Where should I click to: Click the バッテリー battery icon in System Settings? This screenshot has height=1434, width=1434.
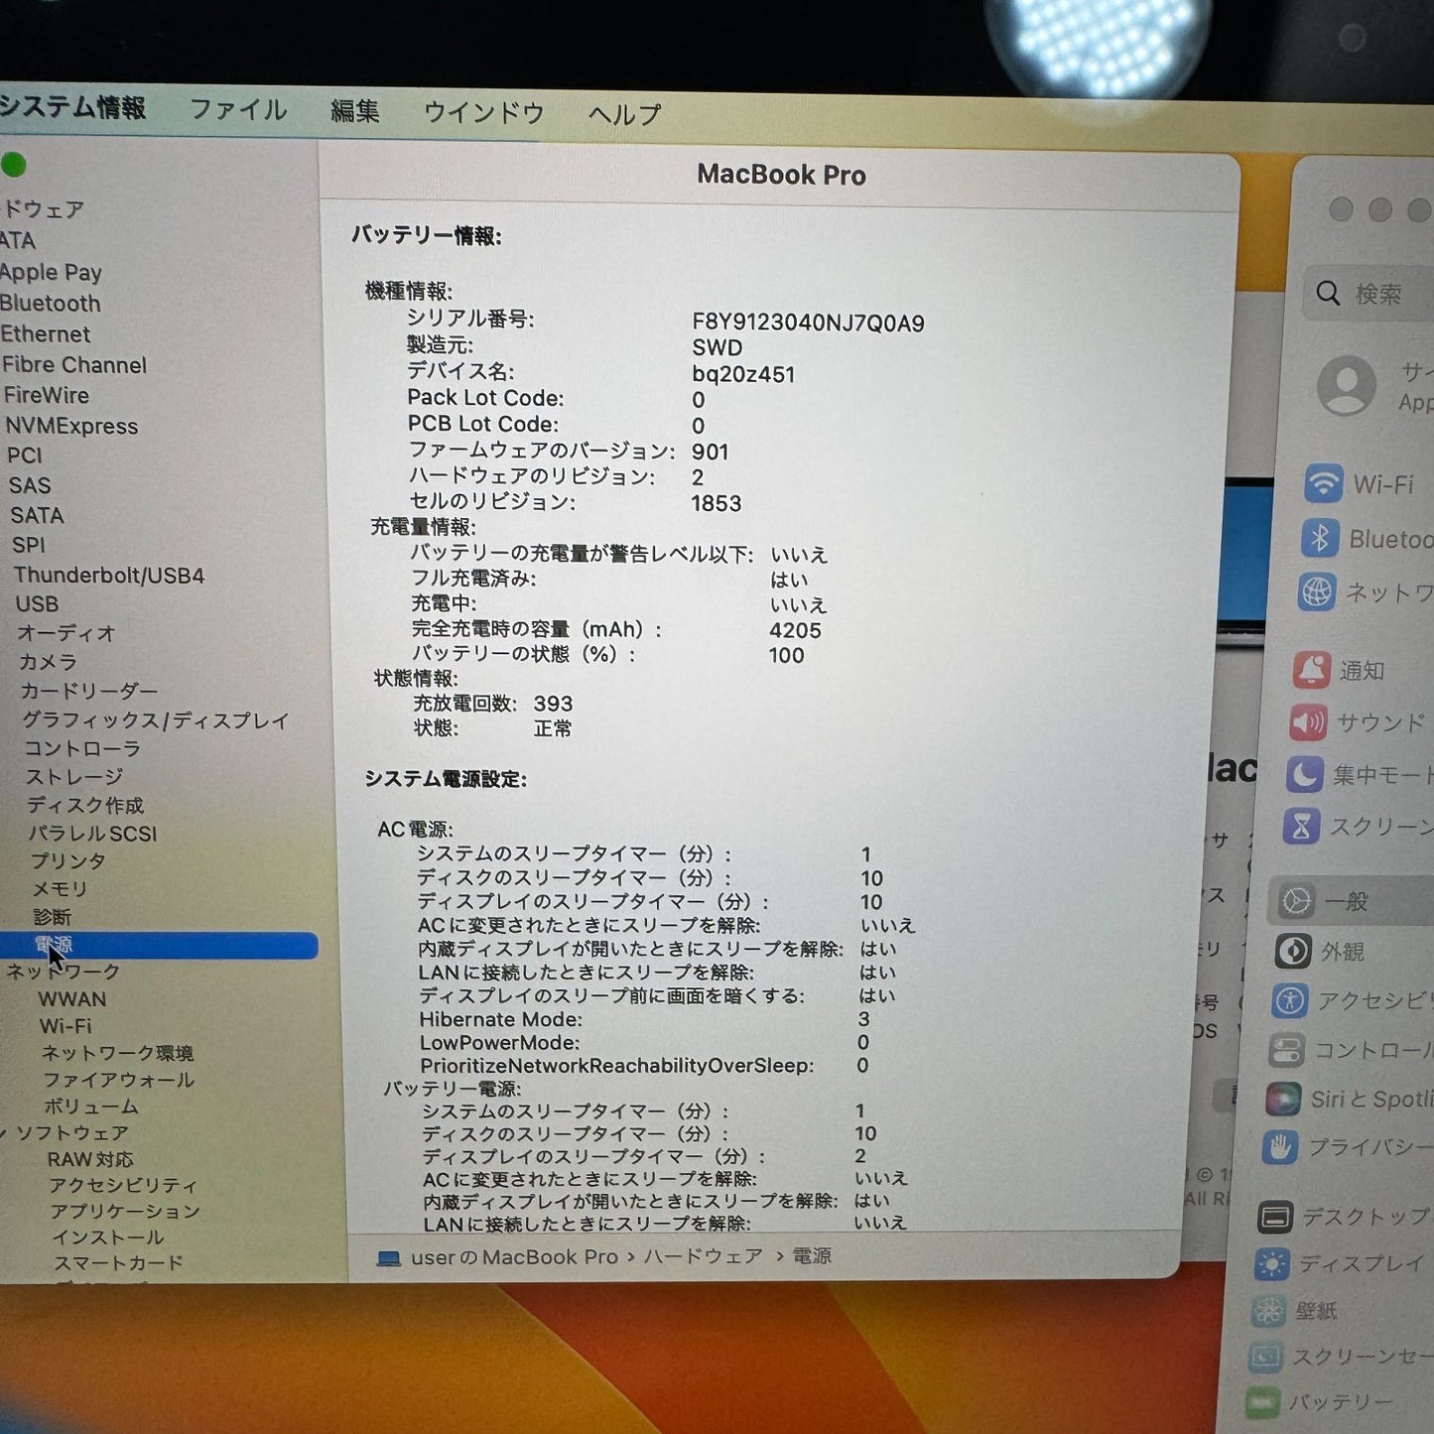point(1262,1402)
